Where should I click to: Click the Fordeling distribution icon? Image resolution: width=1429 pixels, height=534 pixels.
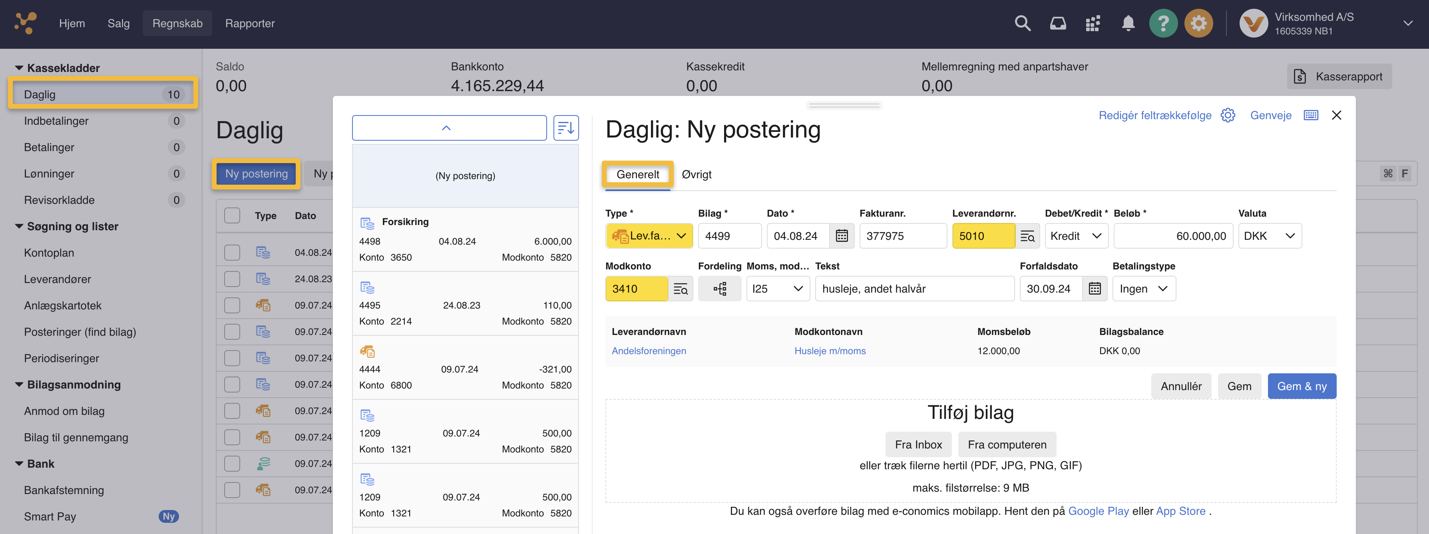coord(719,289)
